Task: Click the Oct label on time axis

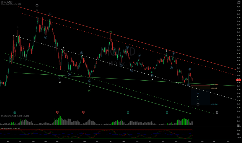Action: click(150, 141)
